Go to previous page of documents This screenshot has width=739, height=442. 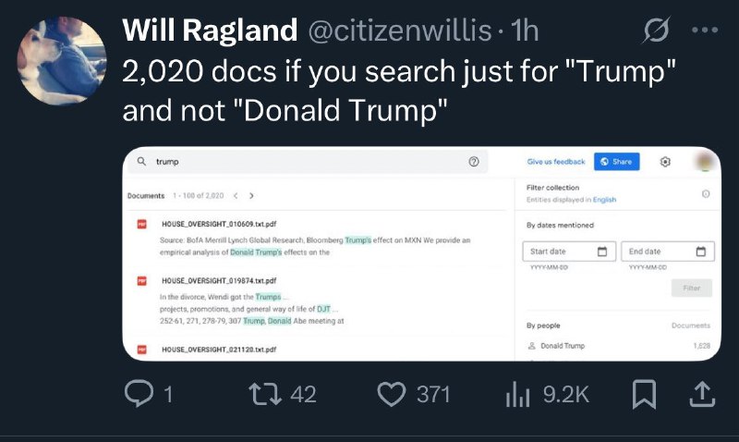coord(236,196)
